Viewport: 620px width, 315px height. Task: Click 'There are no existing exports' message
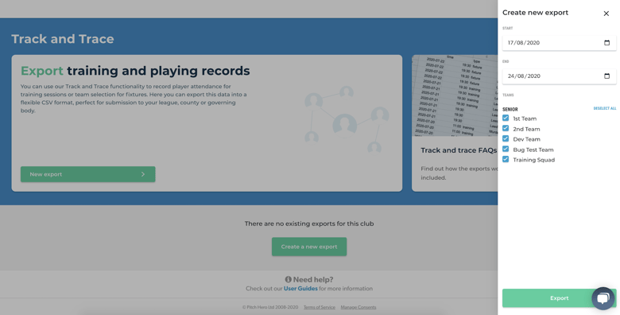tap(309, 224)
